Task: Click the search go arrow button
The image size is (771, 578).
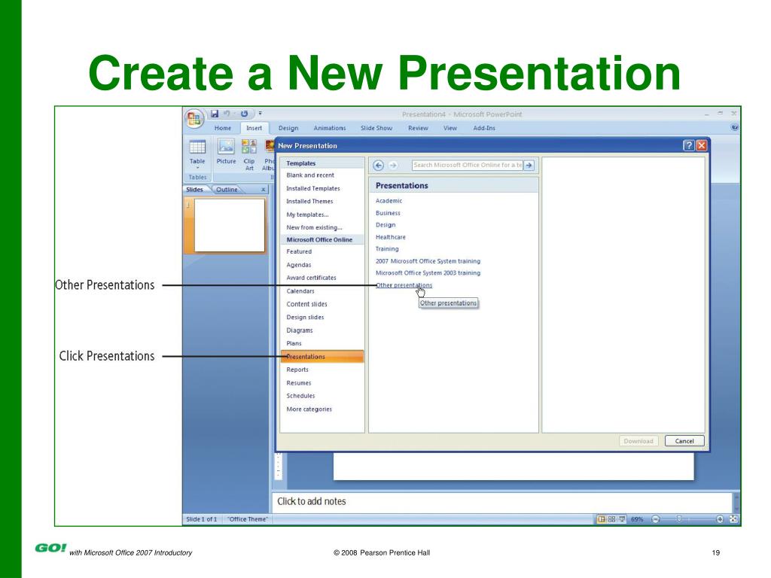Action: 529,165
